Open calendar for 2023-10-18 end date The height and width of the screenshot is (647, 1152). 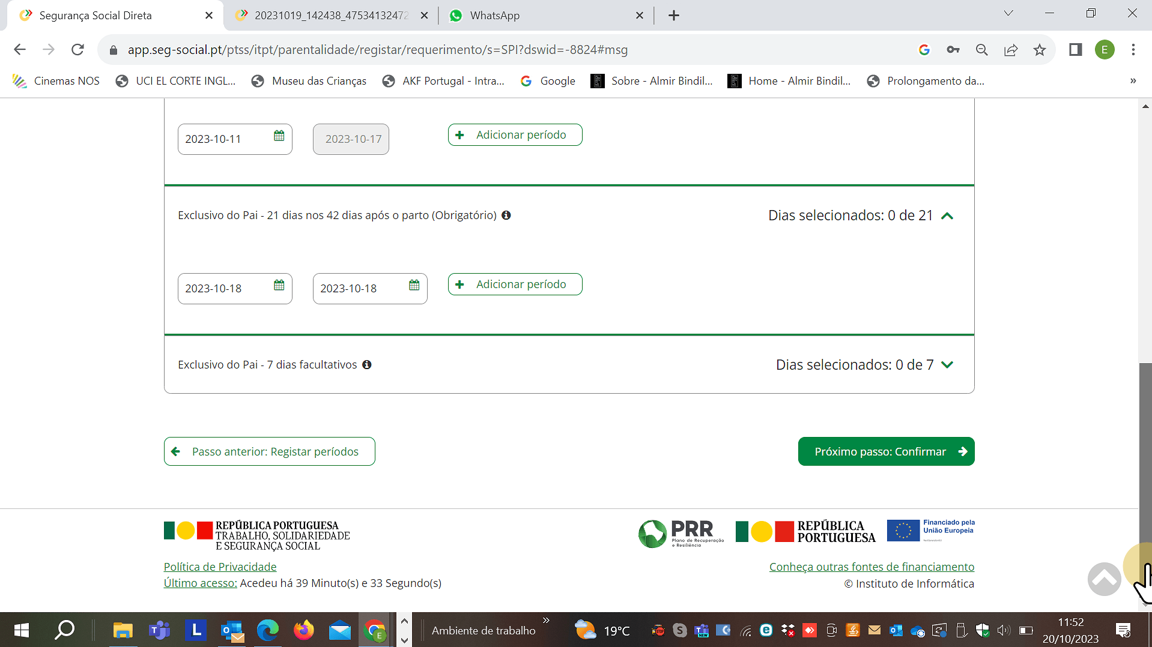tap(414, 285)
